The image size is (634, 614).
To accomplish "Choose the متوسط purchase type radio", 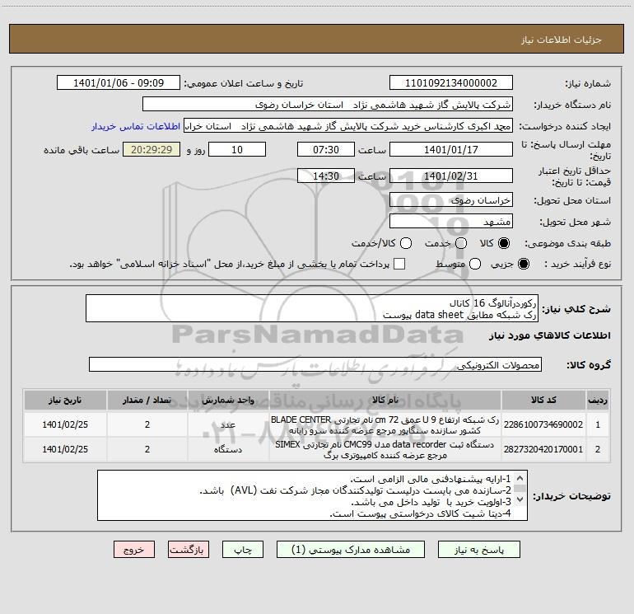I will click(475, 264).
